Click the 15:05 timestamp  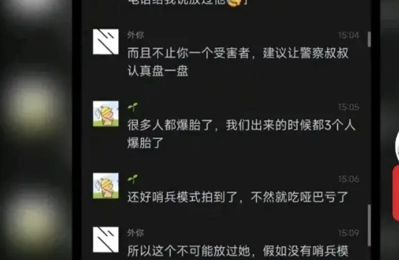click(x=349, y=107)
